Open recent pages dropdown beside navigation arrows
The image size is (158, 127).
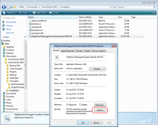tap(12, 7)
